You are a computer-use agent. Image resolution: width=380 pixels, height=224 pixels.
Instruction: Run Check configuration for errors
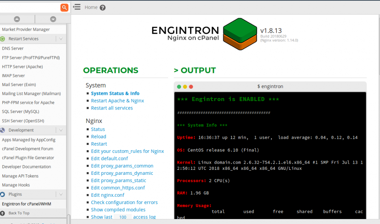pos(124,202)
